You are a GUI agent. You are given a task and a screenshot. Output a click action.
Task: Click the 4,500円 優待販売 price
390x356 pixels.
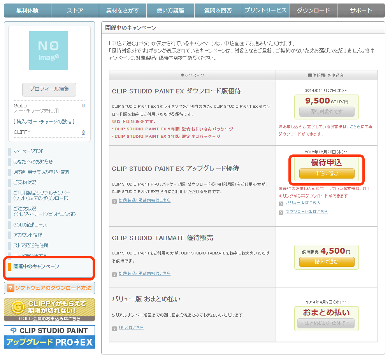click(326, 251)
